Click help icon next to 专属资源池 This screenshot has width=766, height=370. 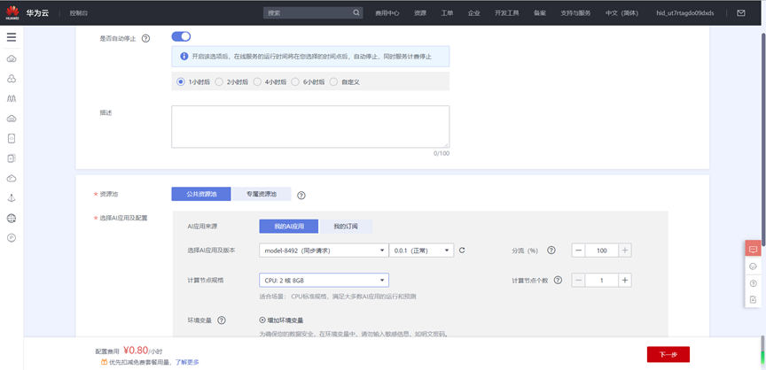pyautogui.click(x=301, y=195)
